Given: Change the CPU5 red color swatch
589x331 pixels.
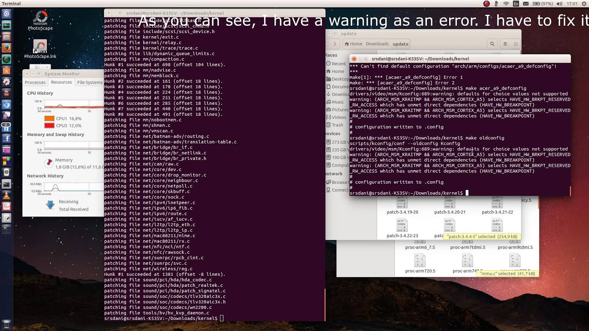Looking at the screenshot, I should click(49, 126).
